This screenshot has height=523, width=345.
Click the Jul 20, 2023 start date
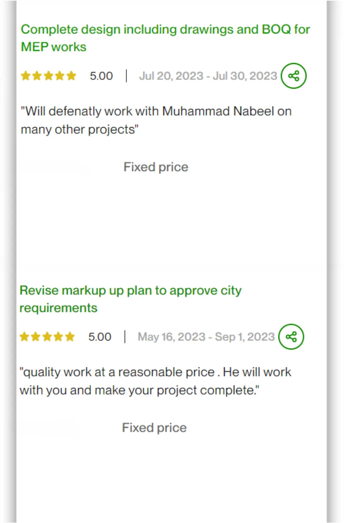(171, 76)
